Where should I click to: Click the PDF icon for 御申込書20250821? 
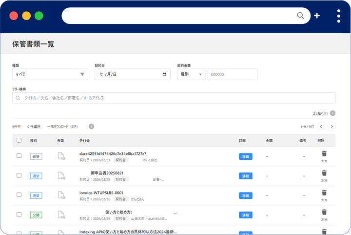pyautogui.click(x=61, y=175)
